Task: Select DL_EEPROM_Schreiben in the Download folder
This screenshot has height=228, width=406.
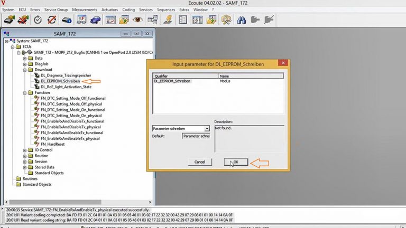Action: coord(60,81)
